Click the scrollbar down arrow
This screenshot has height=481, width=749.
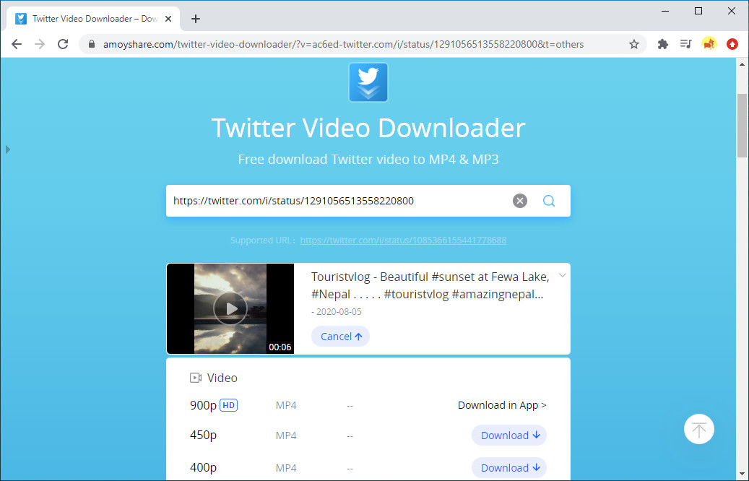tap(742, 474)
